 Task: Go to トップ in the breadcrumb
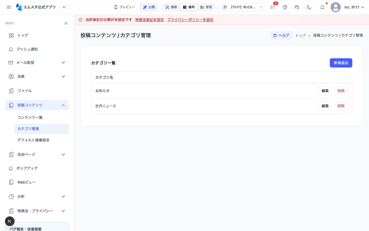click(x=301, y=35)
